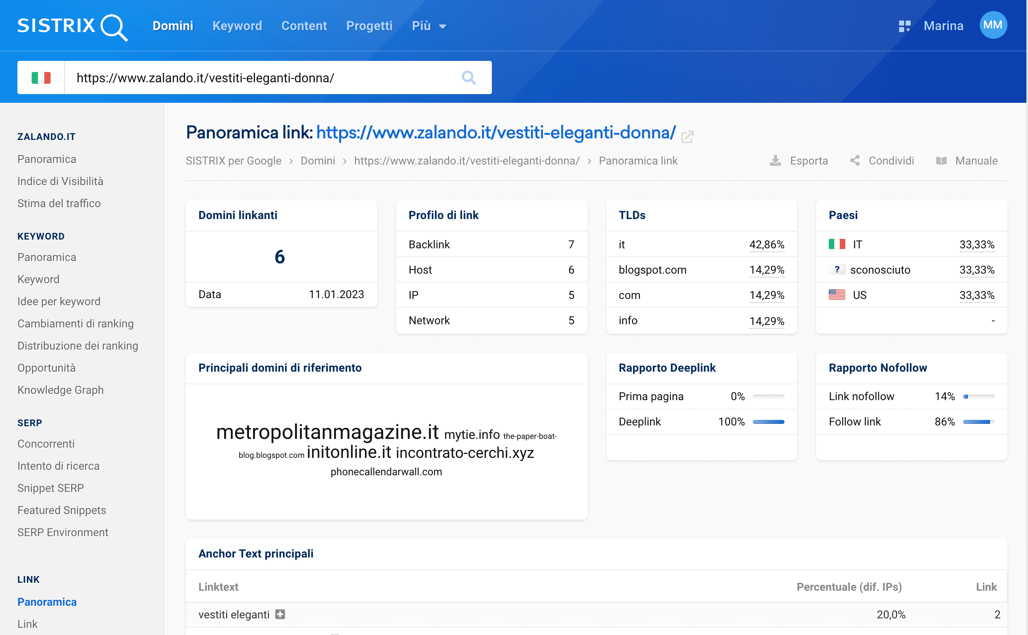Click the 'vestiti eleganti' anchor text row

pos(596,615)
